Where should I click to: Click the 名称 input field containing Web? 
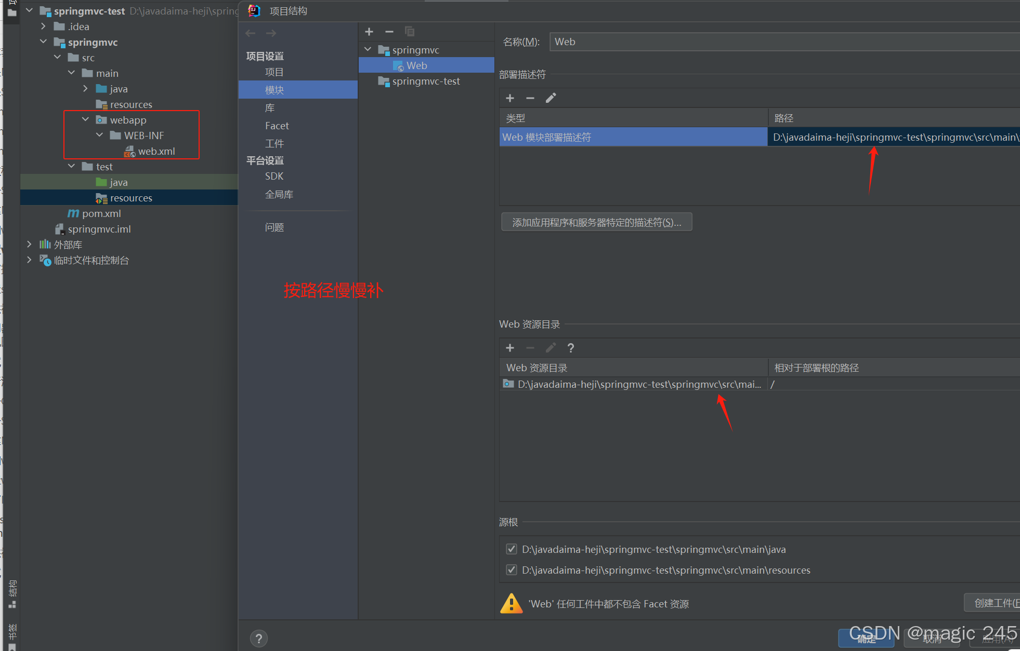coord(780,42)
